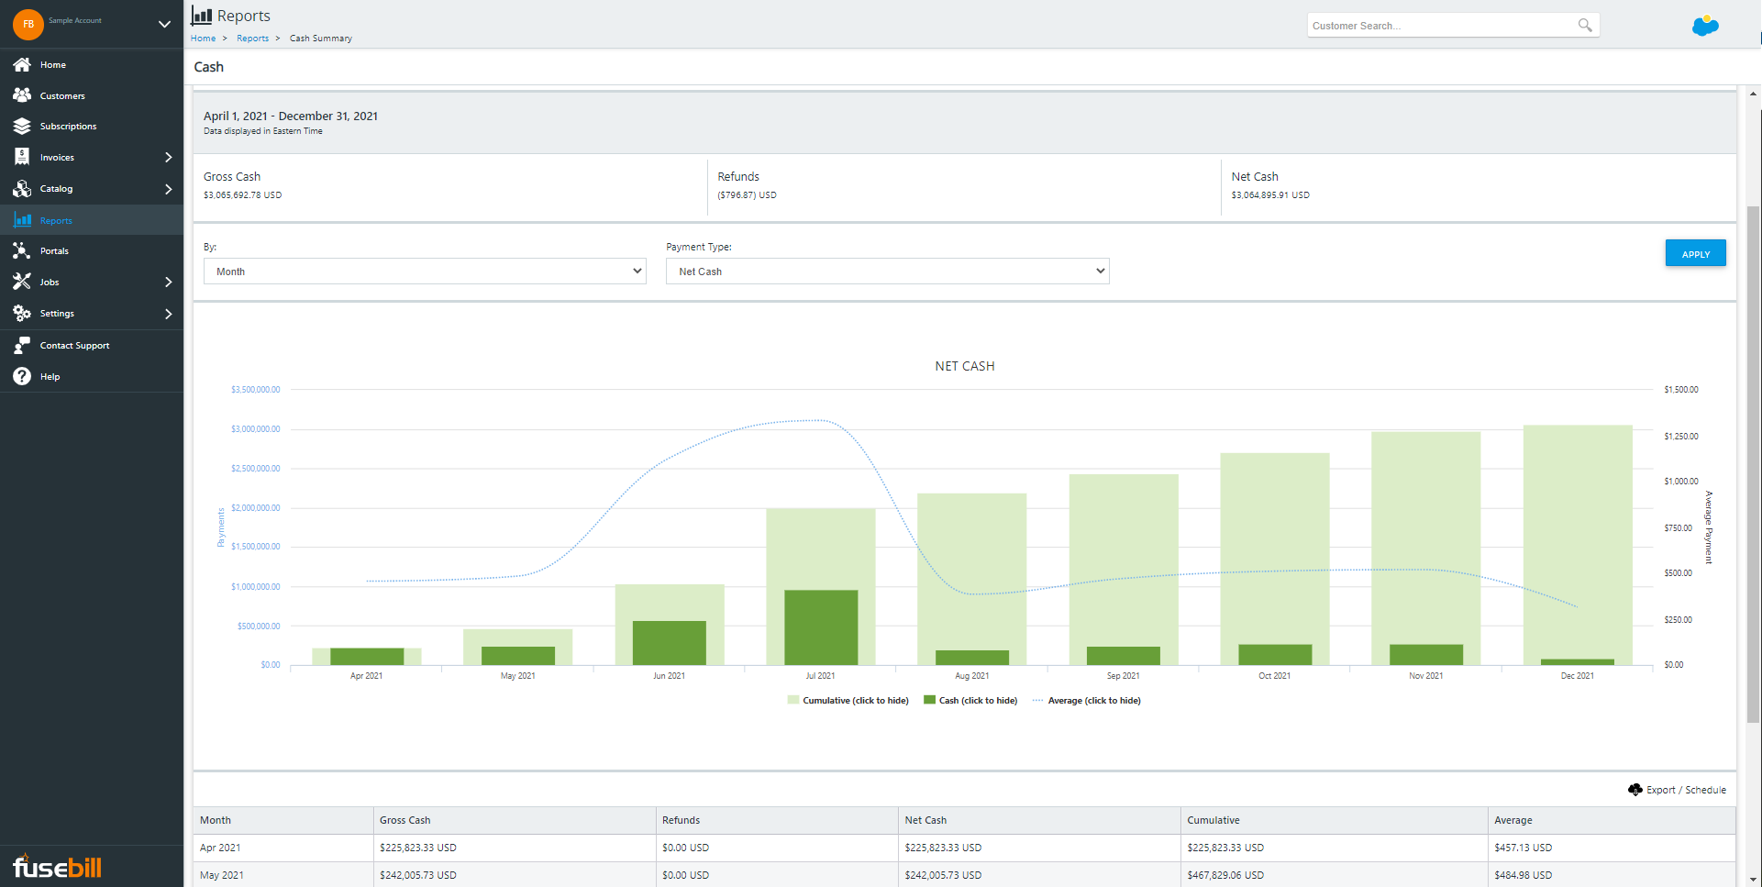Open the Export / Schedule link
The height and width of the screenshot is (887, 1762).
[x=1686, y=789]
